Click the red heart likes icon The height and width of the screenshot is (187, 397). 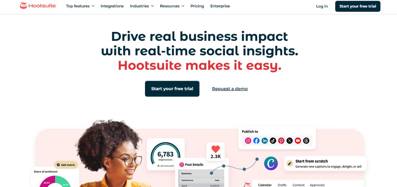[216, 149]
